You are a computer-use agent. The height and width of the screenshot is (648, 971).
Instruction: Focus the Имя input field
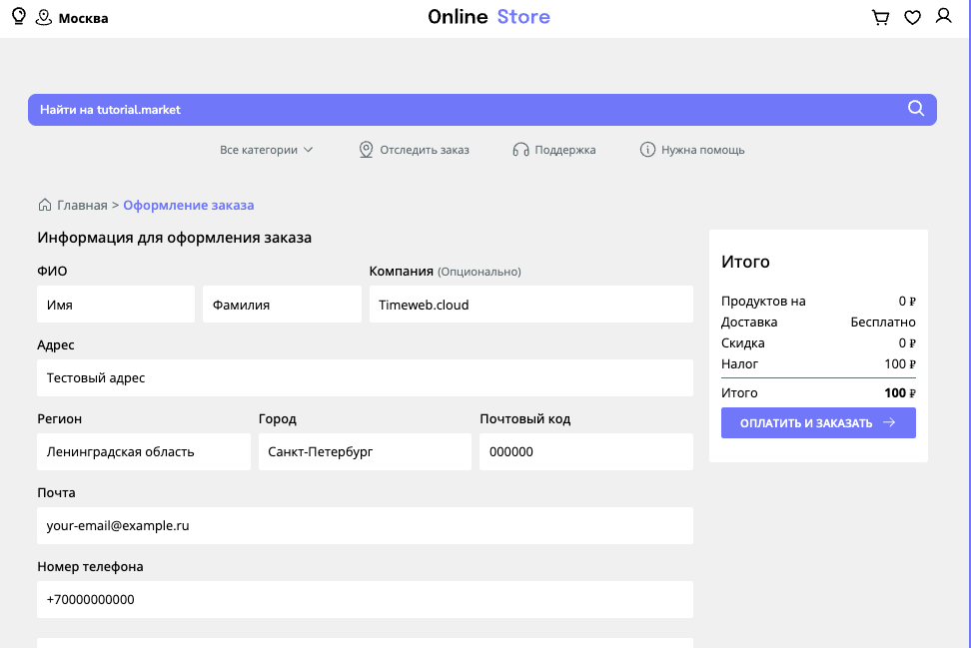click(116, 305)
